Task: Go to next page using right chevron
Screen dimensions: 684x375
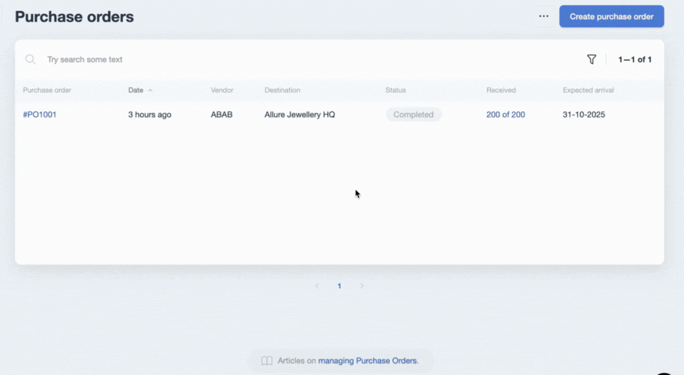Action: [361, 286]
